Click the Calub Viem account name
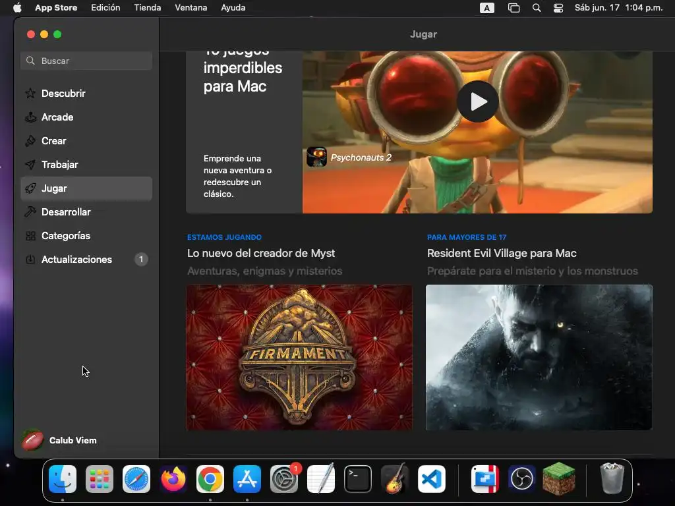This screenshot has width=675, height=506. 73,440
